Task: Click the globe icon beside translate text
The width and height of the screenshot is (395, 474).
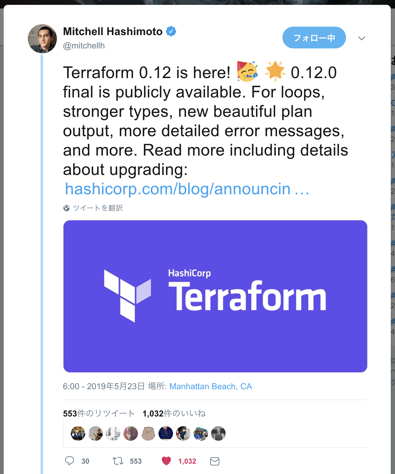Action: [x=67, y=208]
